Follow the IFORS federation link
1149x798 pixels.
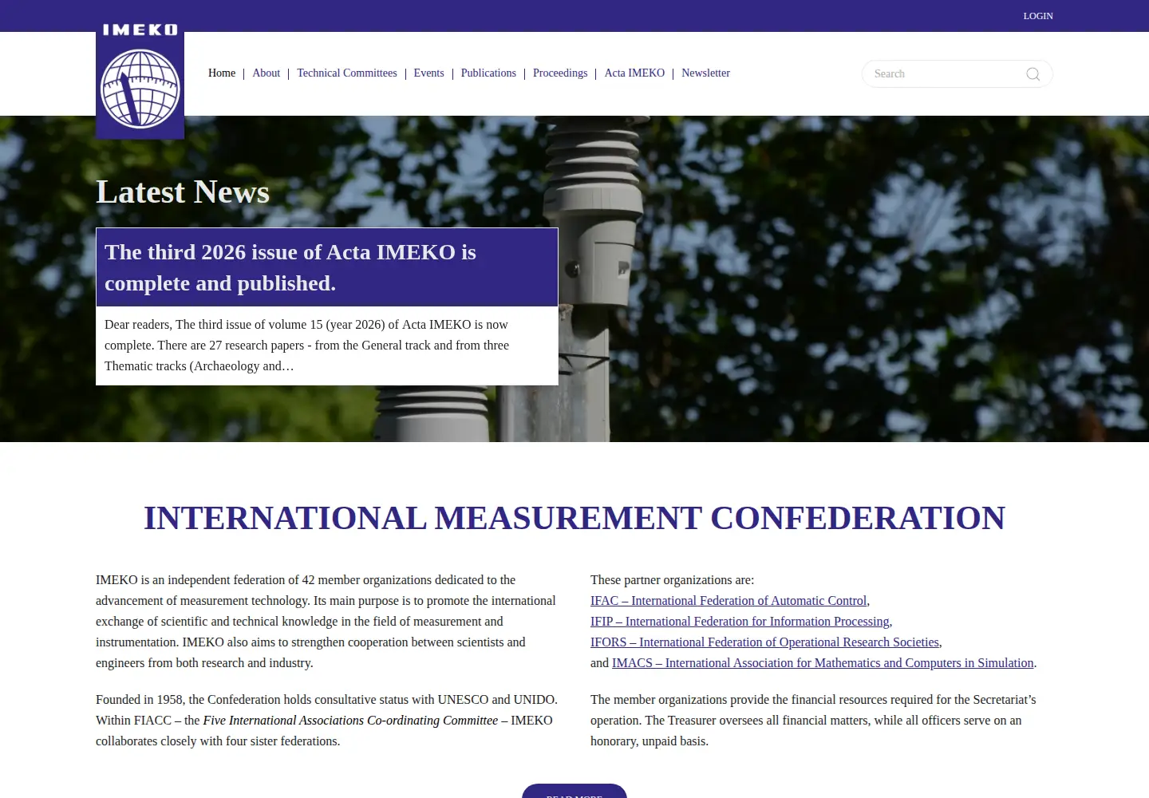click(764, 642)
